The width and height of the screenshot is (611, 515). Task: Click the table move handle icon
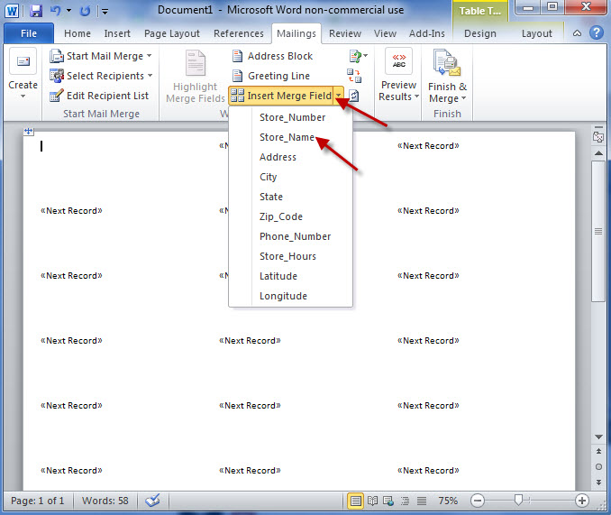pos(29,132)
